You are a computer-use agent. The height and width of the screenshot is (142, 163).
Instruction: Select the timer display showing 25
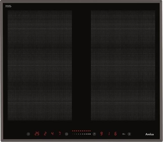tap(37, 134)
